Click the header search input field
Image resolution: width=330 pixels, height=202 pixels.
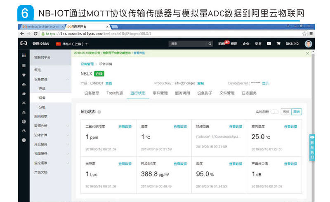pos(188,44)
